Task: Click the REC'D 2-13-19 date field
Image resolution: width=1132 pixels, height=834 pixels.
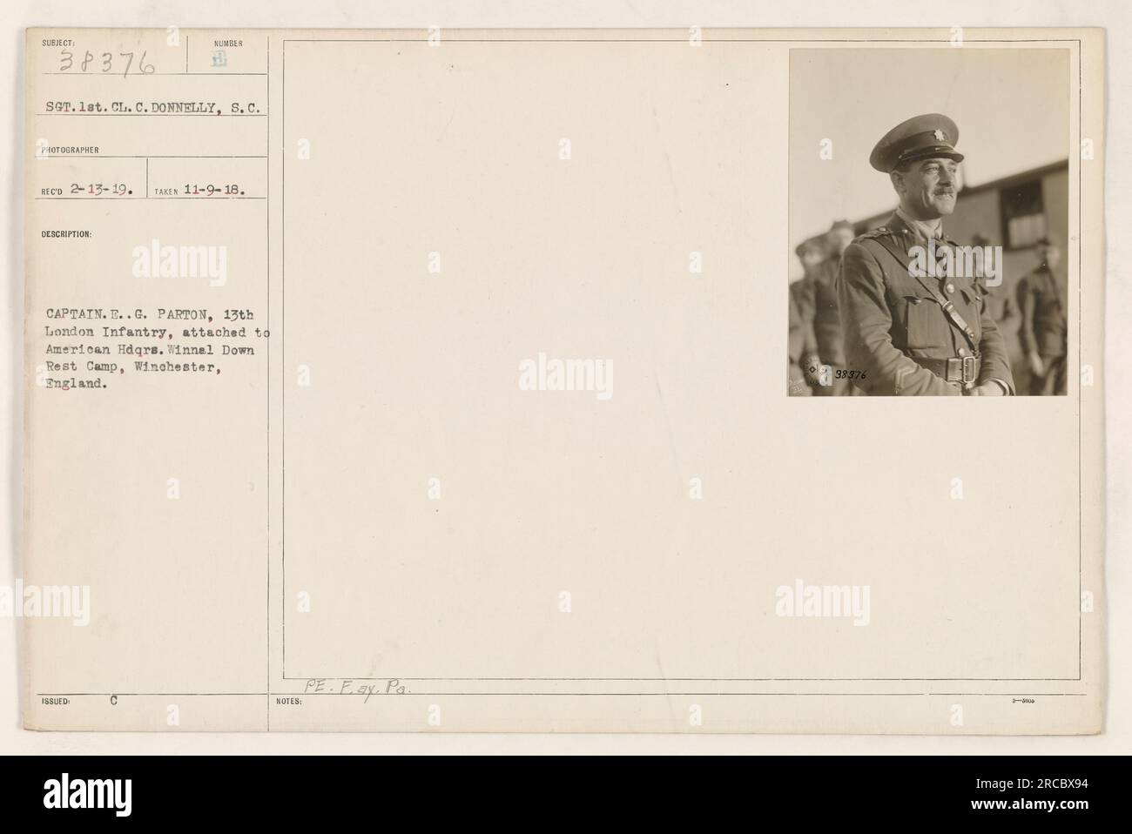Action: [x=87, y=192]
